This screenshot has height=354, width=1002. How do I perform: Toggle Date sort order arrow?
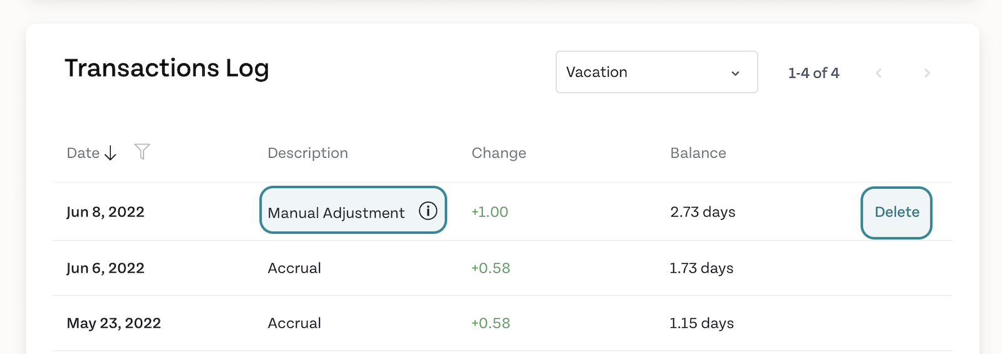(x=110, y=153)
